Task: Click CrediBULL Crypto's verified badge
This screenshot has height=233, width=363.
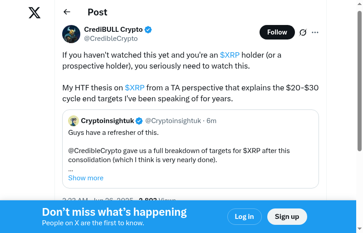Action: pyautogui.click(x=148, y=30)
